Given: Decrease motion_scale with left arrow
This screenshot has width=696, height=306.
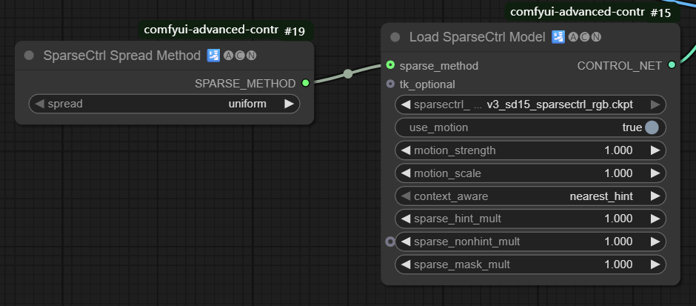Looking at the screenshot, I should (405, 173).
